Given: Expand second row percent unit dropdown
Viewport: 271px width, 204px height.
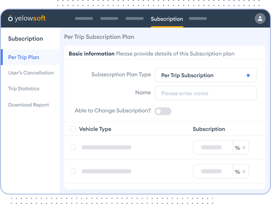Looking at the screenshot, I should 240,172.
